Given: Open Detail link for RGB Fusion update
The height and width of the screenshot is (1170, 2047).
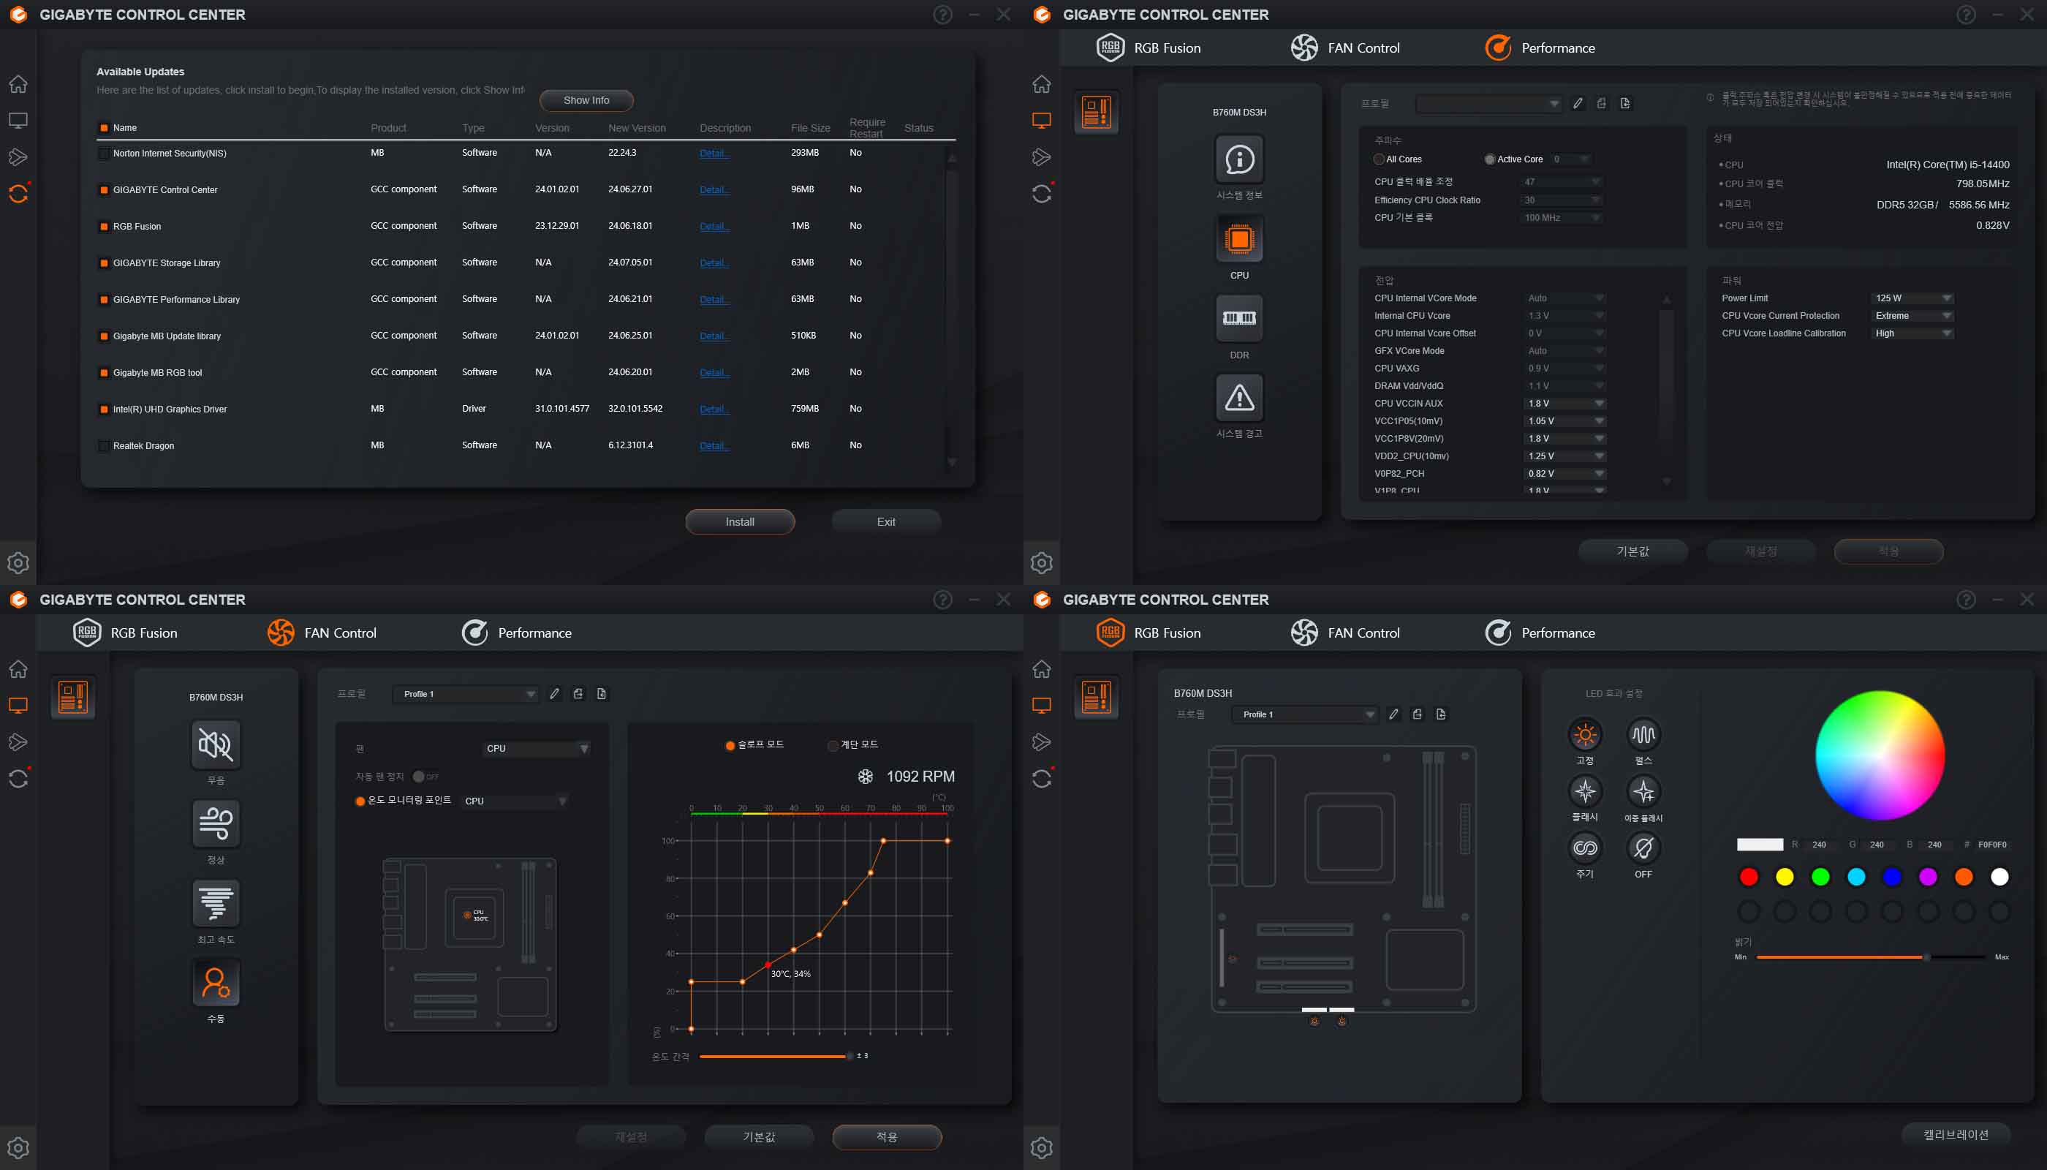Looking at the screenshot, I should pyautogui.click(x=714, y=227).
